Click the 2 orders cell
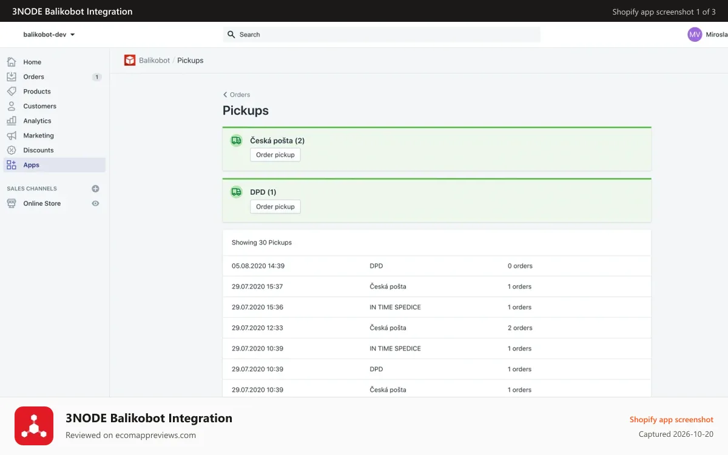 (x=520, y=328)
